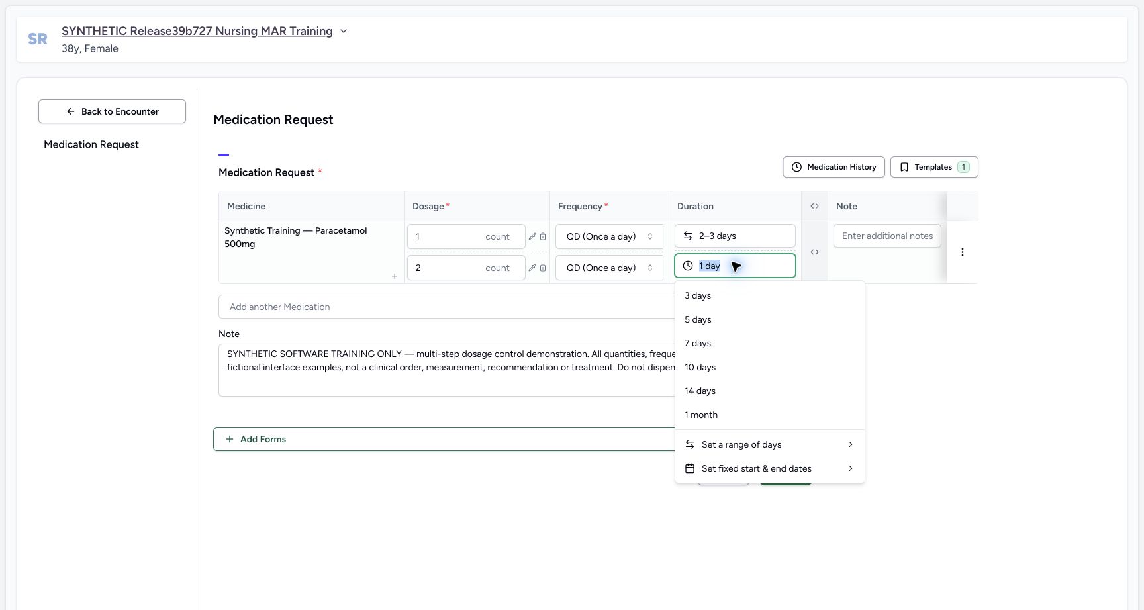Open the three-dot row actions menu
The image size is (1144, 610).
(963, 252)
